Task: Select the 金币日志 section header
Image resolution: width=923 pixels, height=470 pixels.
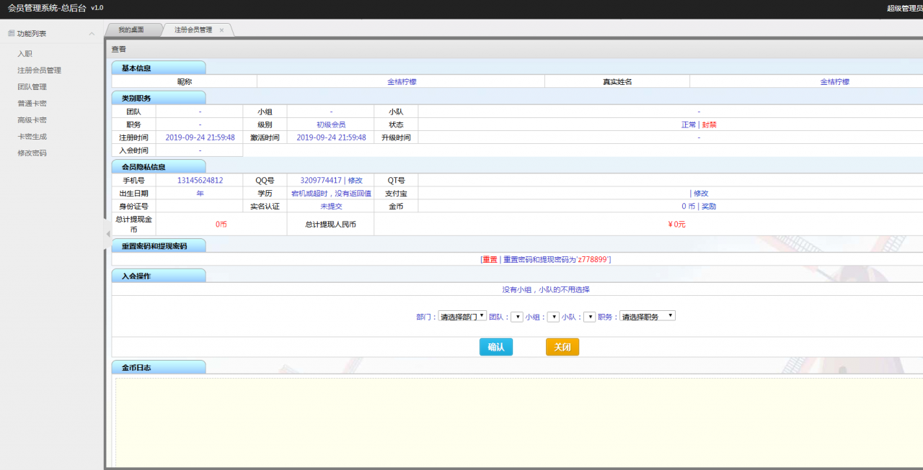Action: pyautogui.click(x=159, y=368)
